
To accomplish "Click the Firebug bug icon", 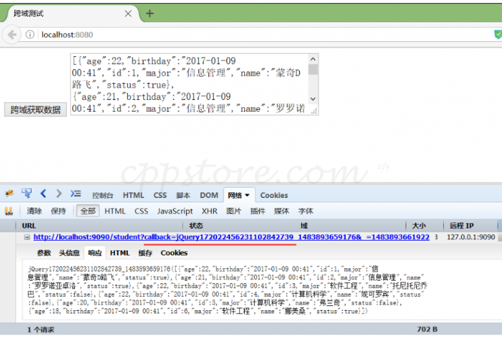I will click(9, 194).
